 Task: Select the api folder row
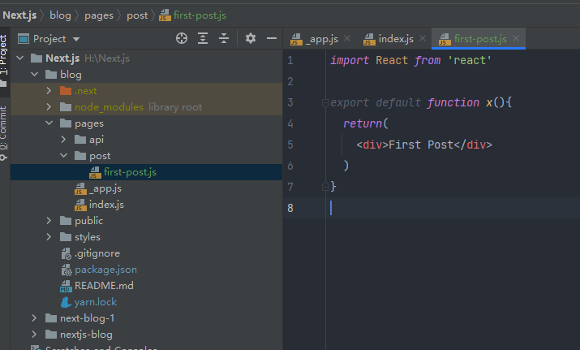click(x=147, y=140)
